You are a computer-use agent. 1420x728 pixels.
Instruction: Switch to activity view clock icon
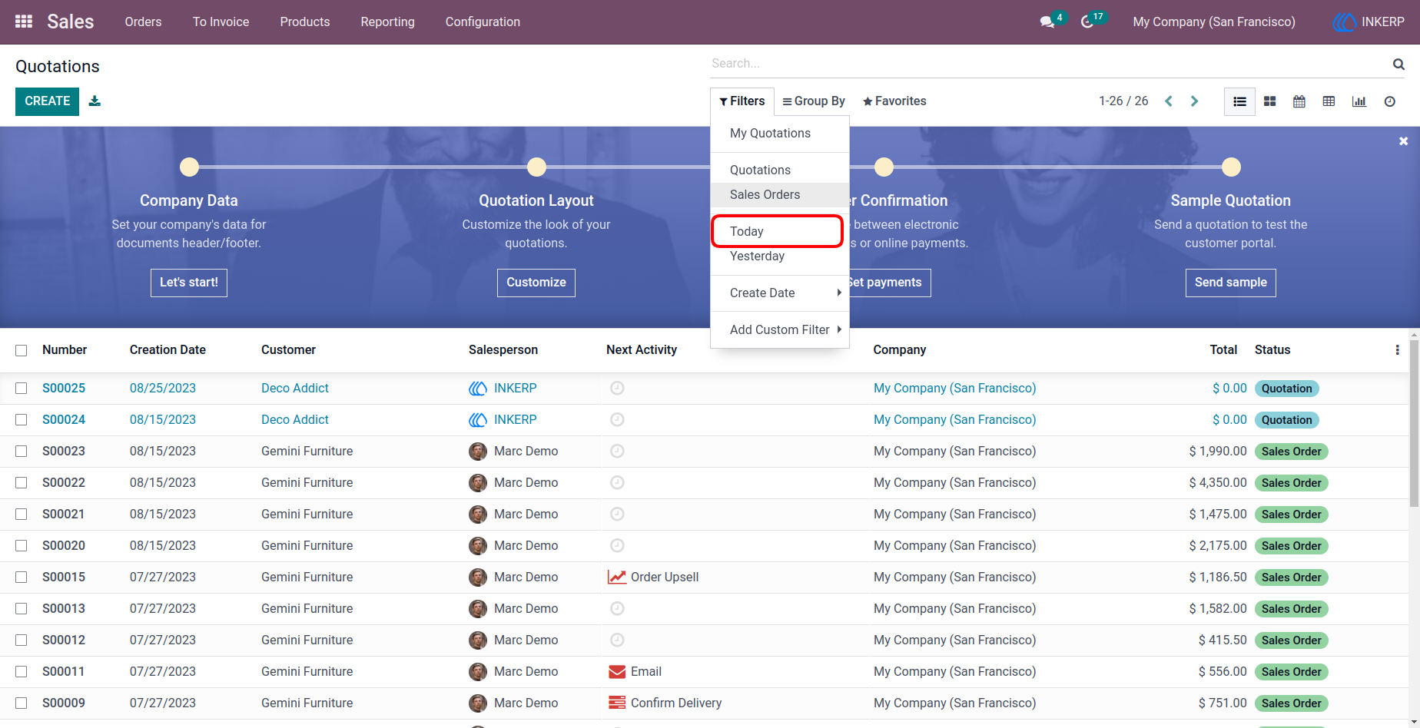point(1390,101)
